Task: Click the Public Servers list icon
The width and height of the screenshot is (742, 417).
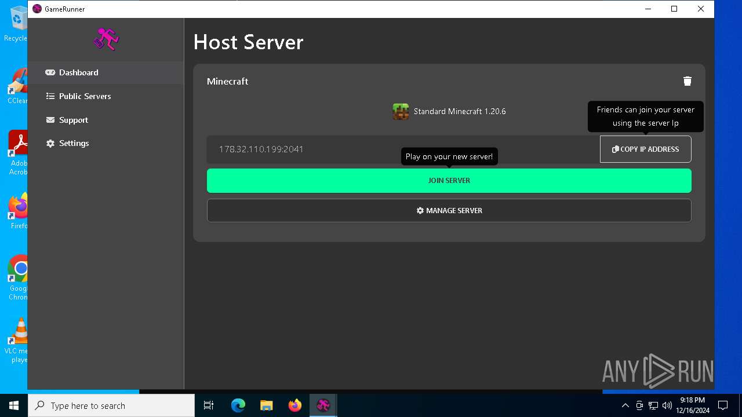Action: coord(50,96)
